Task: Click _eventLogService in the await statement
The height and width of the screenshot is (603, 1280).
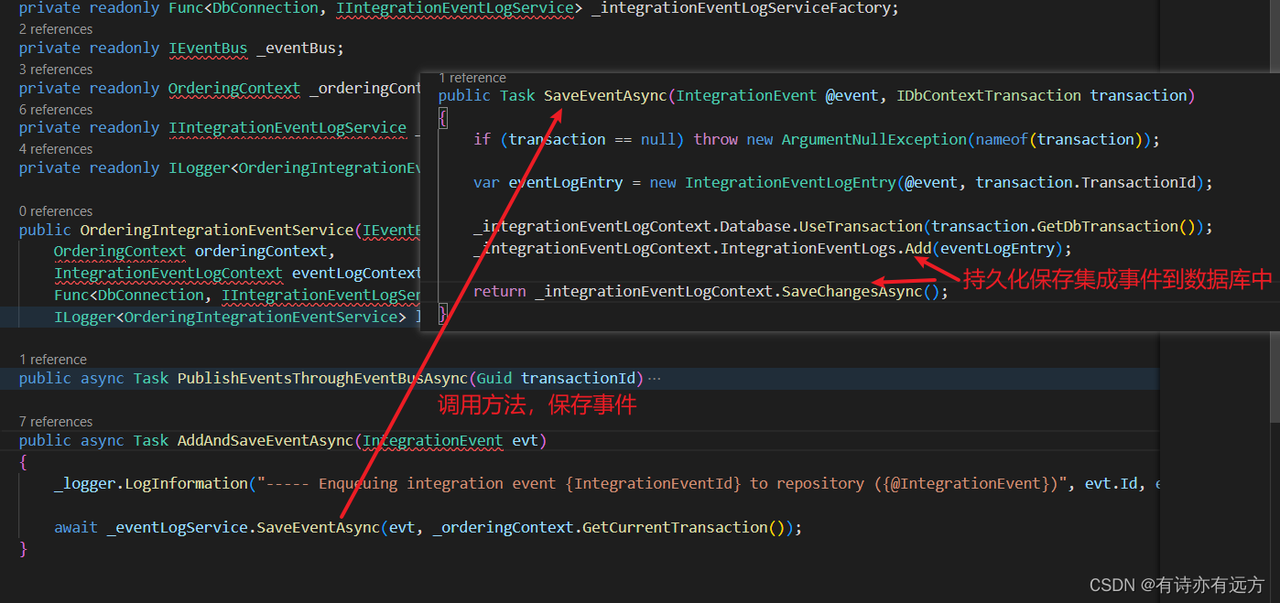Action: point(177,527)
